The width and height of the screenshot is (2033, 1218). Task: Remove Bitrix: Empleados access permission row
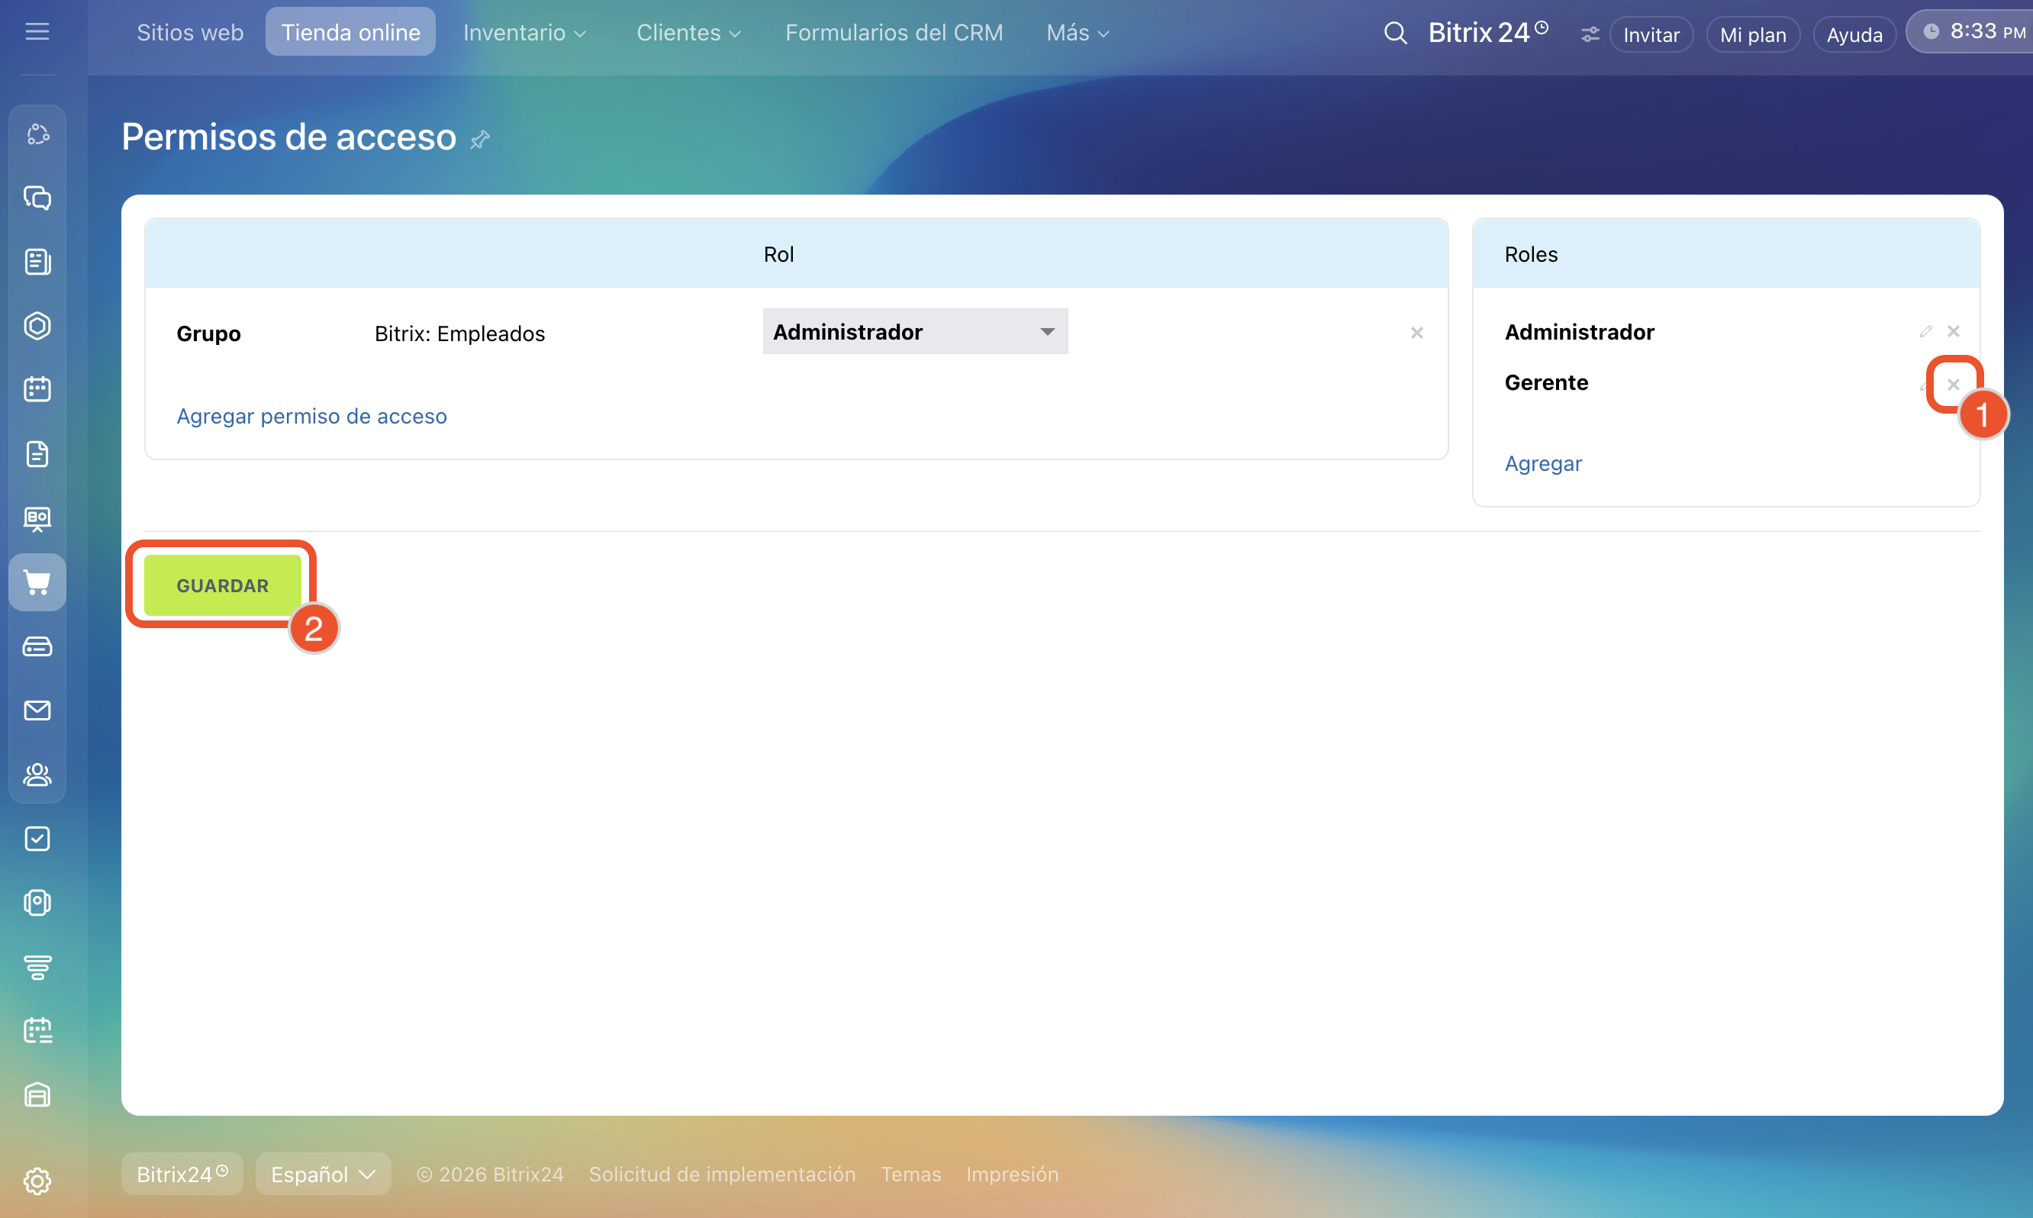pos(1416,333)
